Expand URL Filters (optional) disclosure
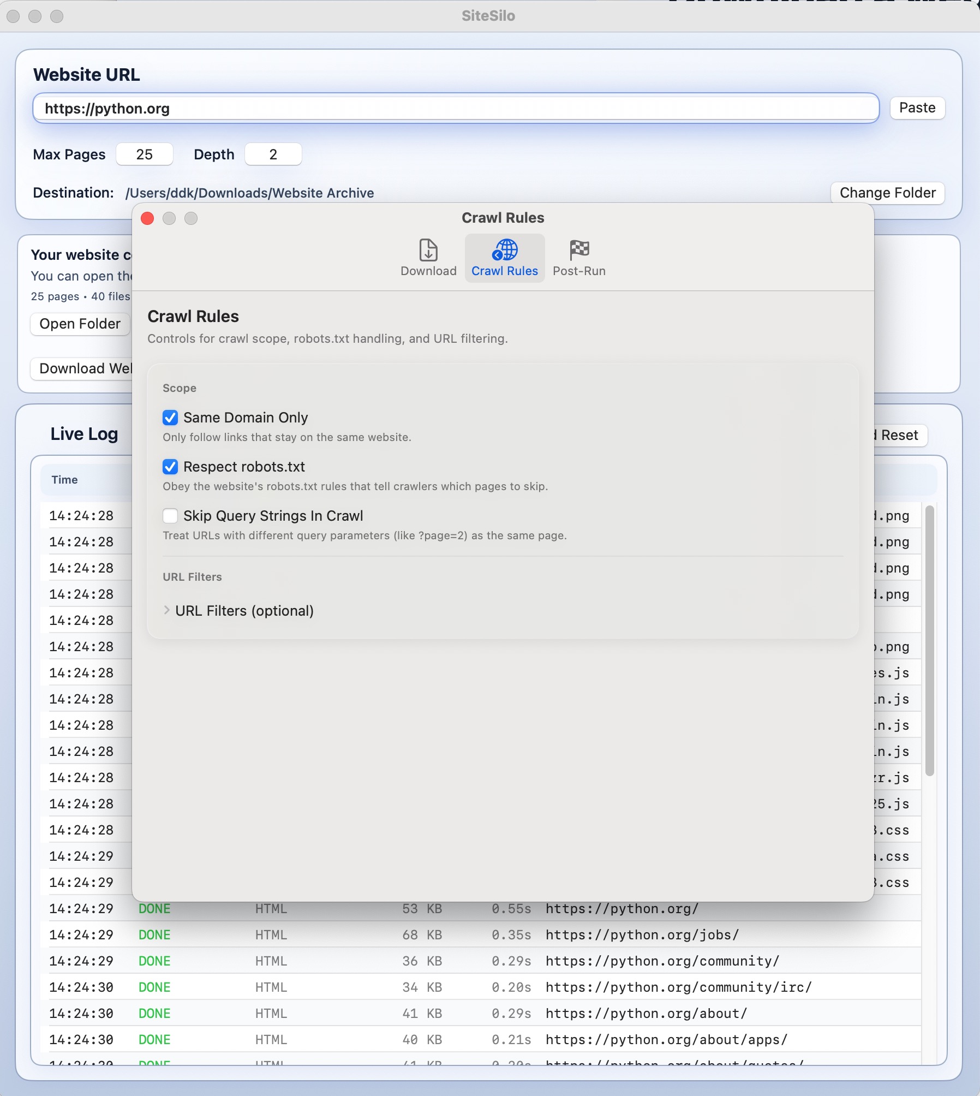980x1096 pixels. 167,610
